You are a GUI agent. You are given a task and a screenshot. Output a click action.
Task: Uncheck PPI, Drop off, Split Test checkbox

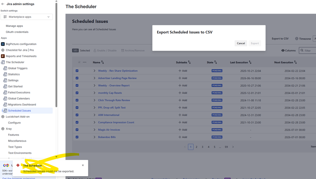click(77, 108)
